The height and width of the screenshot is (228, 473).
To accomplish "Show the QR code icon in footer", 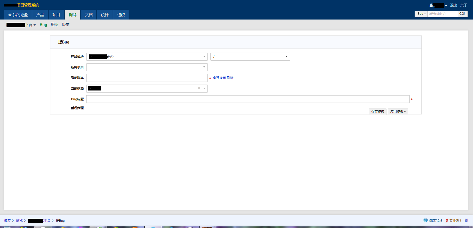I will click(466, 220).
